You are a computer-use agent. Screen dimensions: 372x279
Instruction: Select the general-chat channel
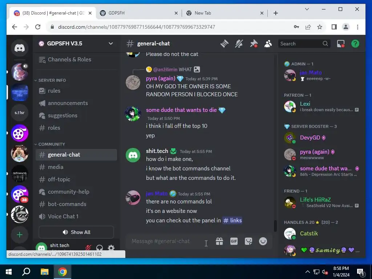tap(76, 155)
